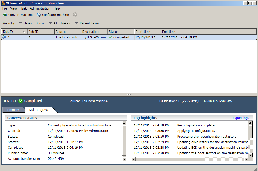Sort by Status column header
The height and width of the screenshot is (171, 258).
121,32
